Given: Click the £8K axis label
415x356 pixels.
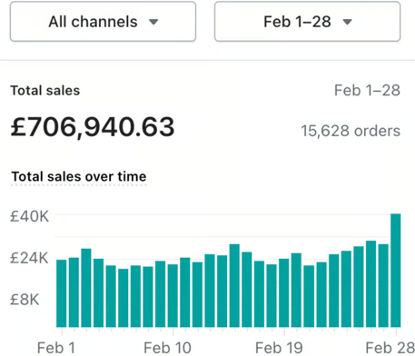Looking at the screenshot, I should 25,300.
